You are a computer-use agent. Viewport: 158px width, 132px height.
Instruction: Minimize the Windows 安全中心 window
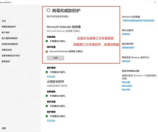149,2
